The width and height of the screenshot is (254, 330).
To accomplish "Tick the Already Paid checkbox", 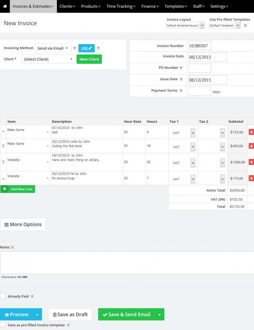I will click(x=3, y=296).
